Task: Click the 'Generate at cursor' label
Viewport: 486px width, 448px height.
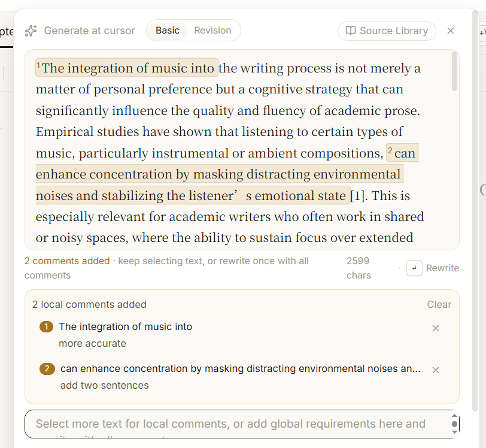Action: [90, 31]
